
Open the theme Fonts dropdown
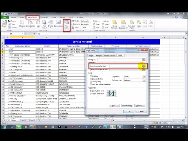coord(12,24)
